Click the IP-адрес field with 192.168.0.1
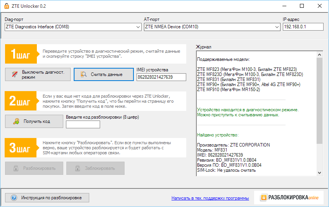 [x=303, y=27]
